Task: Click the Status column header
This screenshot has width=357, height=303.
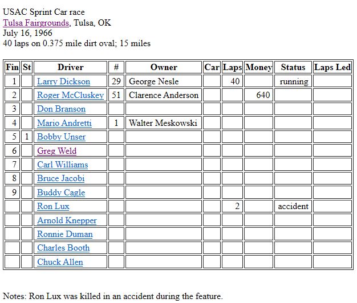Action: (x=293, y=67)
